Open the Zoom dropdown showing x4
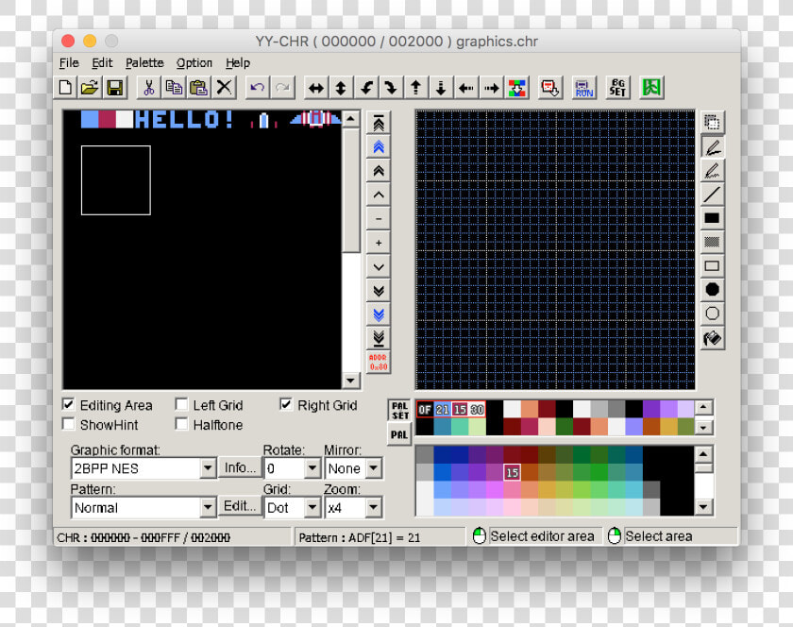 tap(374, 507)
